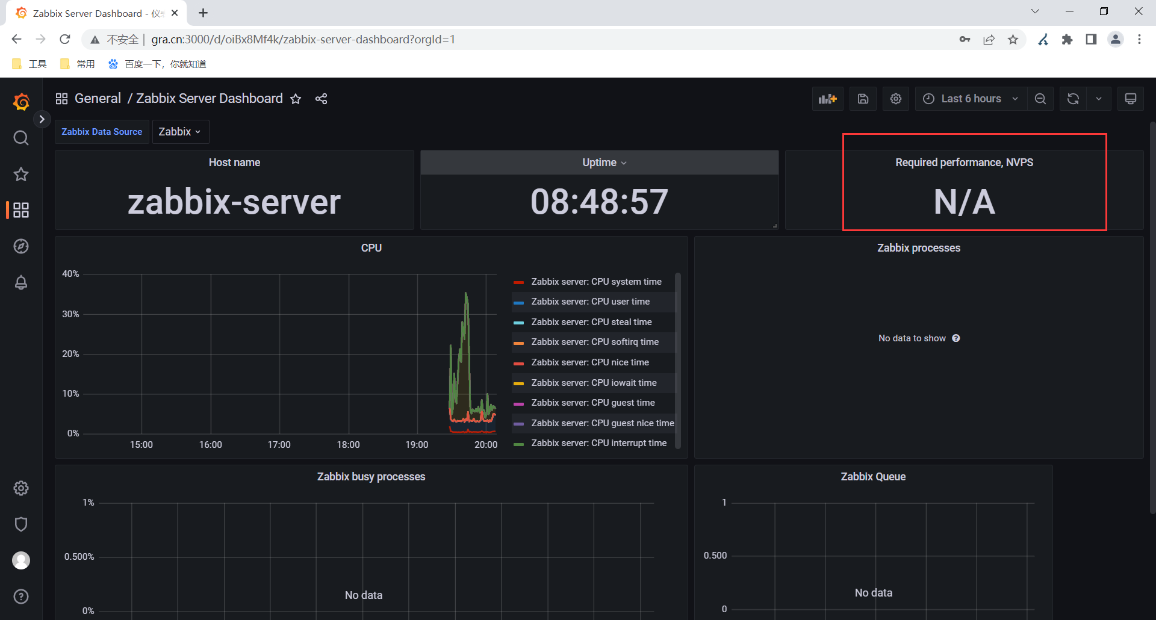This screenshot has width=1156, height=620.
Task: Cycle view mode with the monitor icon
Action: [x=1131, y=99]
